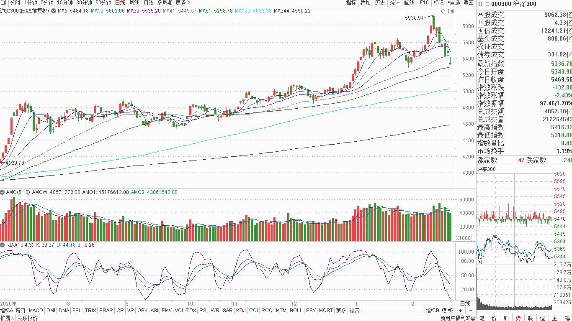Screen dimensions: 572x321
Task: Click 标记 mark button
Action: 438,3
